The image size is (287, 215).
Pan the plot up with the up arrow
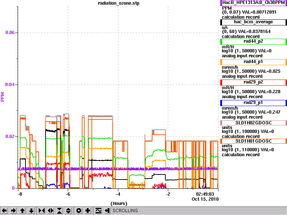coord(23,211)
